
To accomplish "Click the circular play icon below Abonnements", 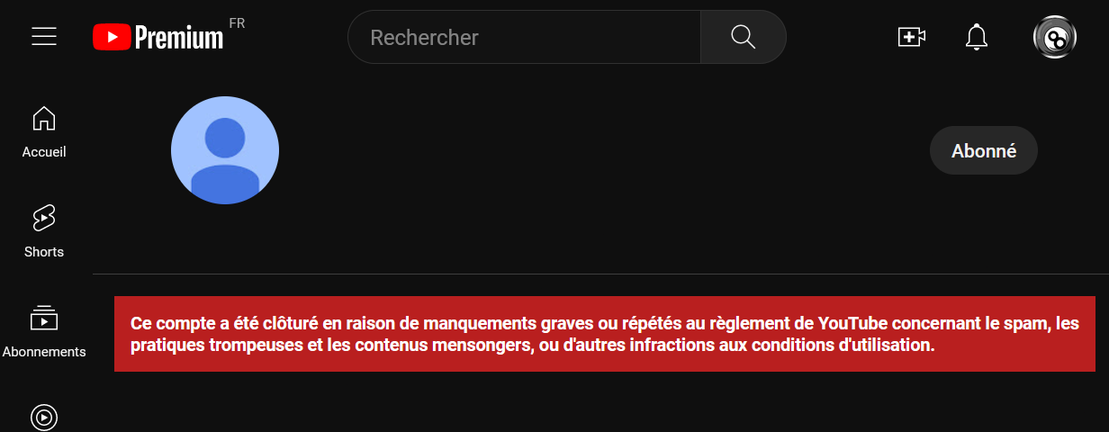I will (44, 418).
